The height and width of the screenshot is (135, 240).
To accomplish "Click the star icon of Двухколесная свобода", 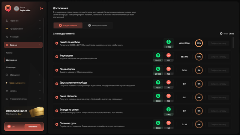I will pyautogui.click(x=57, y=84).
